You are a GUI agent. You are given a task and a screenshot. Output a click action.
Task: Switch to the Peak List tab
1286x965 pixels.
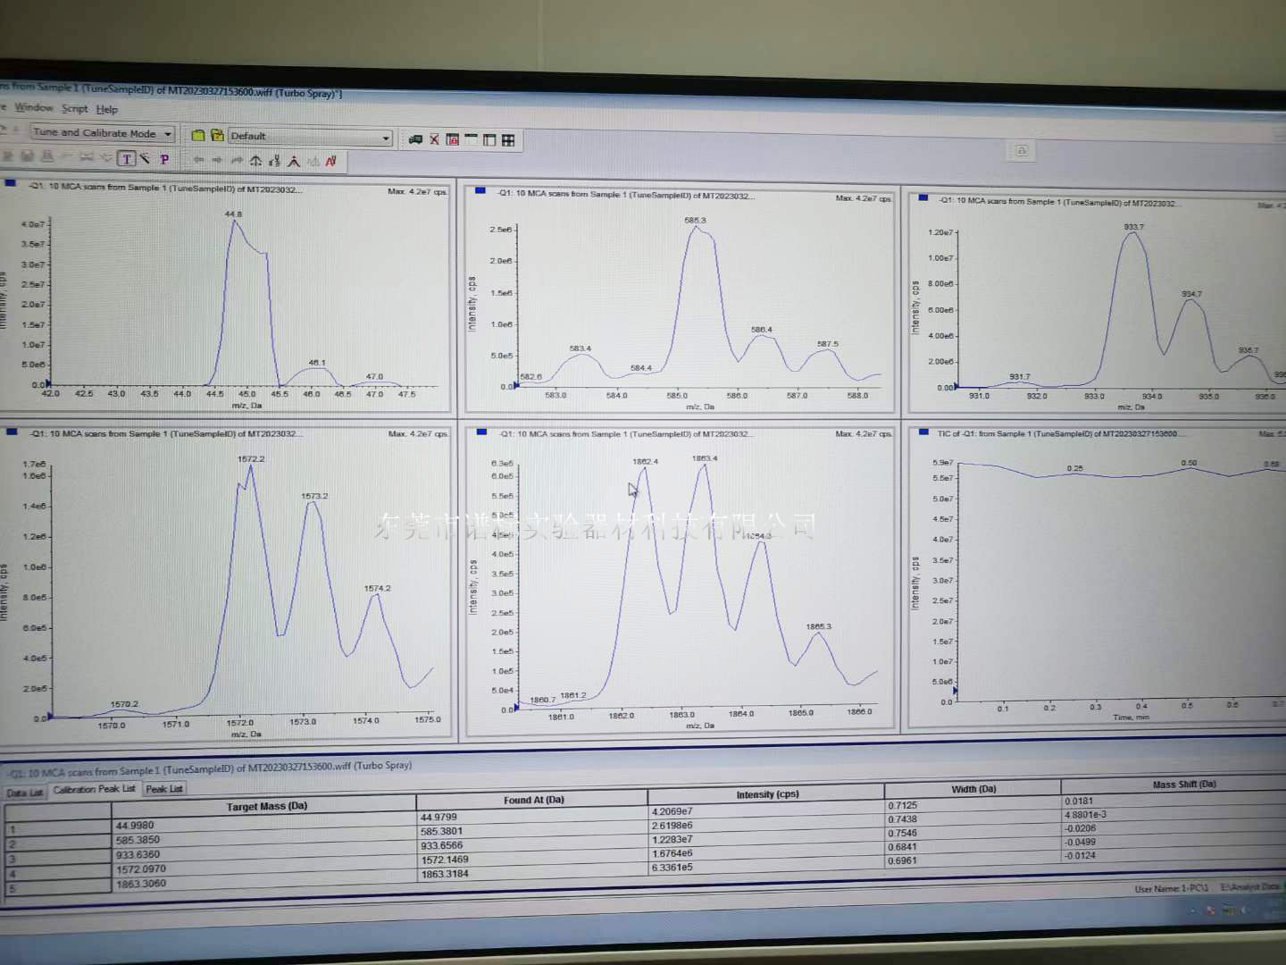[163, 789]
